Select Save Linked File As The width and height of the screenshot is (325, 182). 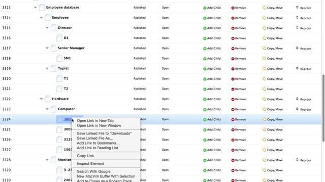(x=95, y=138)
